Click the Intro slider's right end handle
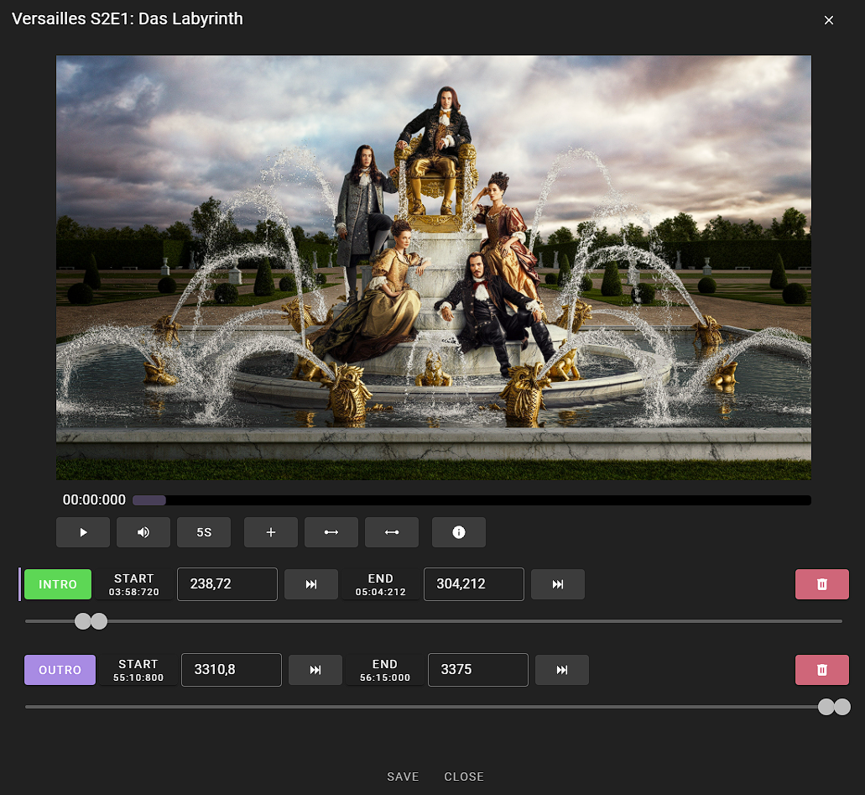Viewport: 865px width, 795px height. pos(99,621)
